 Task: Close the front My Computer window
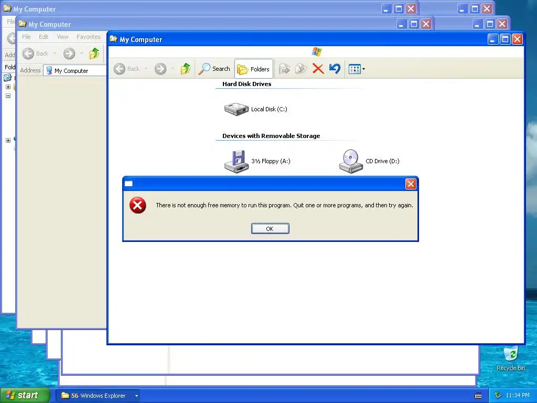click(x=517, y=39)
